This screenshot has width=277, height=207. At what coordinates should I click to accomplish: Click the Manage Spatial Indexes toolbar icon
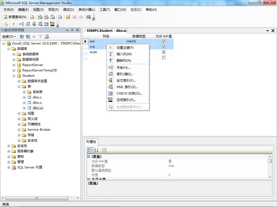click(52, 24)
